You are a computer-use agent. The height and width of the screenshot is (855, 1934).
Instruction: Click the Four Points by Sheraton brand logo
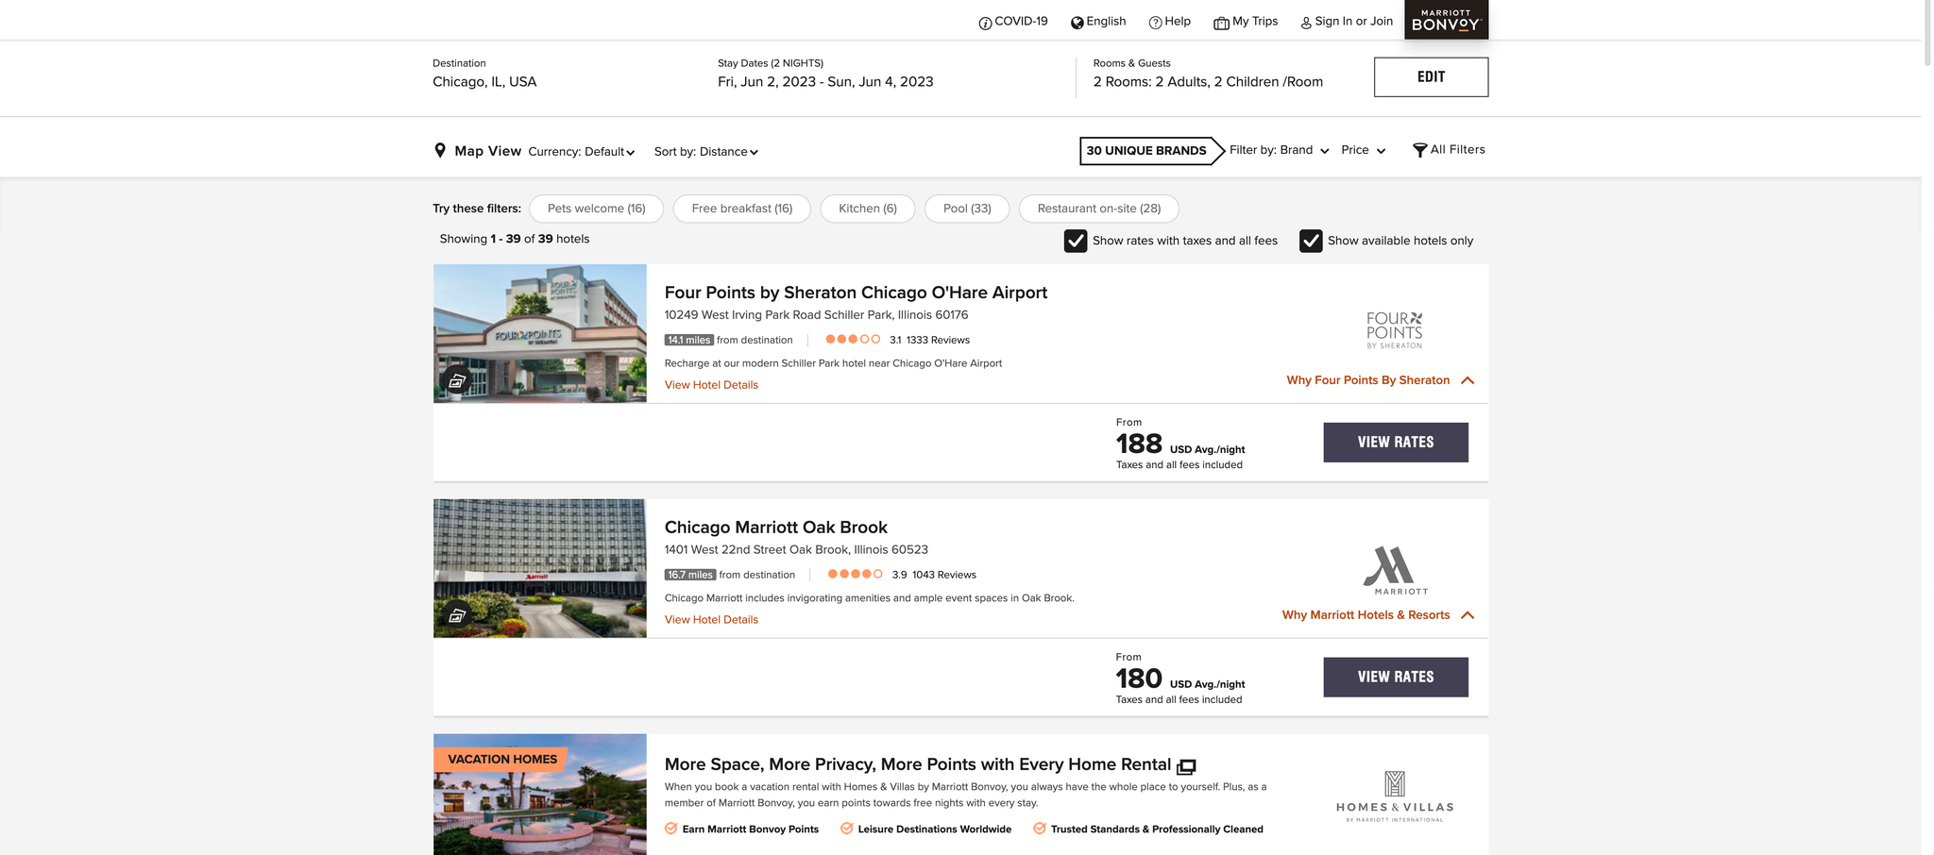(x=1395, y=330)
